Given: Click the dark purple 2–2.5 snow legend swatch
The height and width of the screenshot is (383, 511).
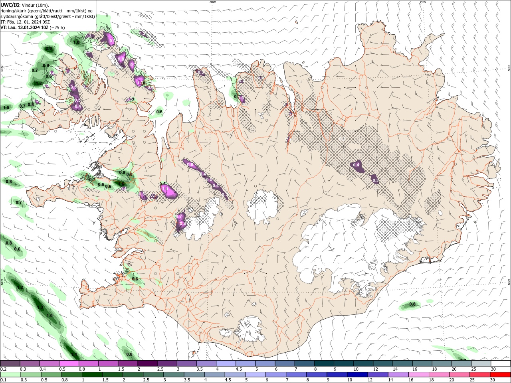Looking at the screenshot, I should 147,363.
